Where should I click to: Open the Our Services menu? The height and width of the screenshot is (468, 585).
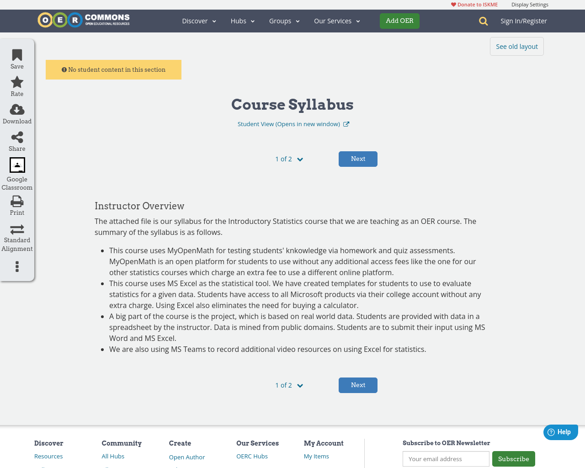point(336,21)
